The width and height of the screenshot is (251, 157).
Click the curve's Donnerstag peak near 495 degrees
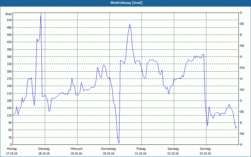[x=130, y=24]
